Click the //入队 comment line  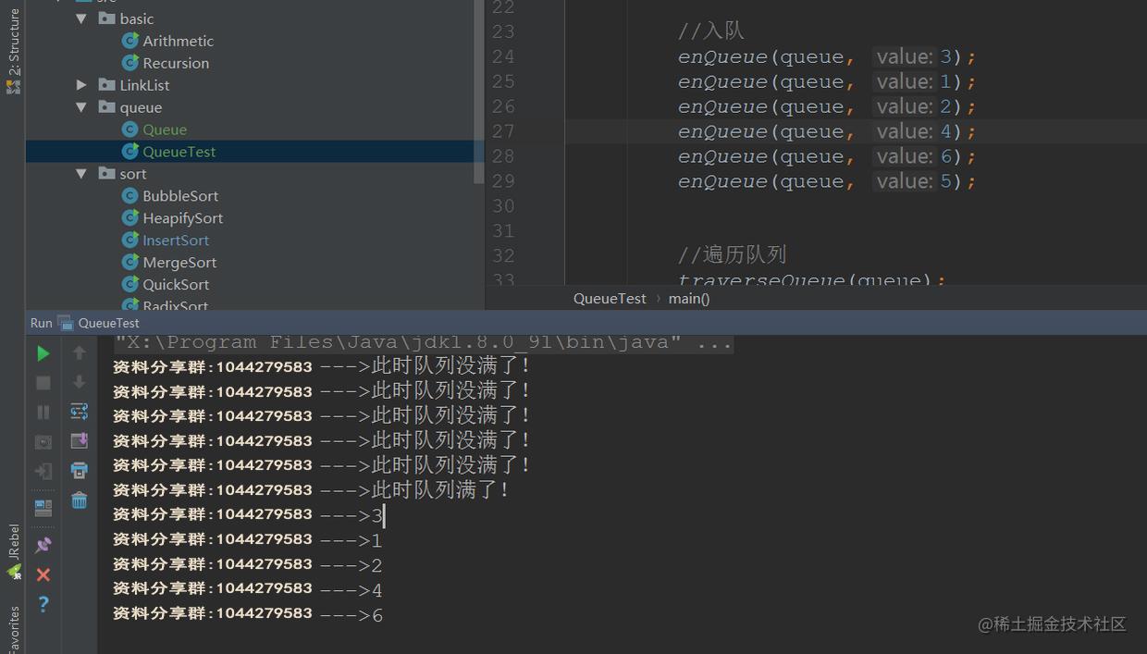(x=710, y=31)
